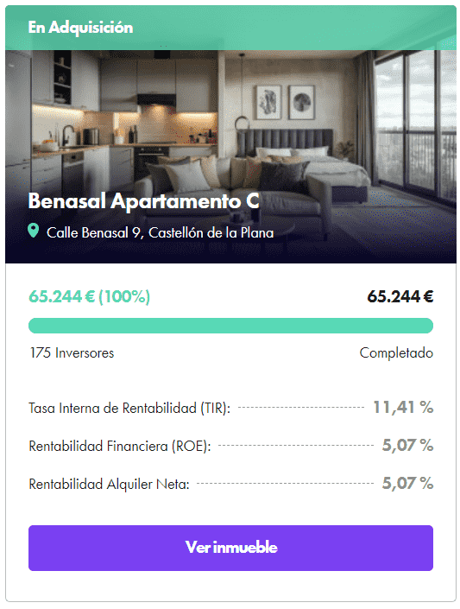The height and width of the screenshot is (609, 460).
Task: Click the green location pin icon
Action: (34, 231)
